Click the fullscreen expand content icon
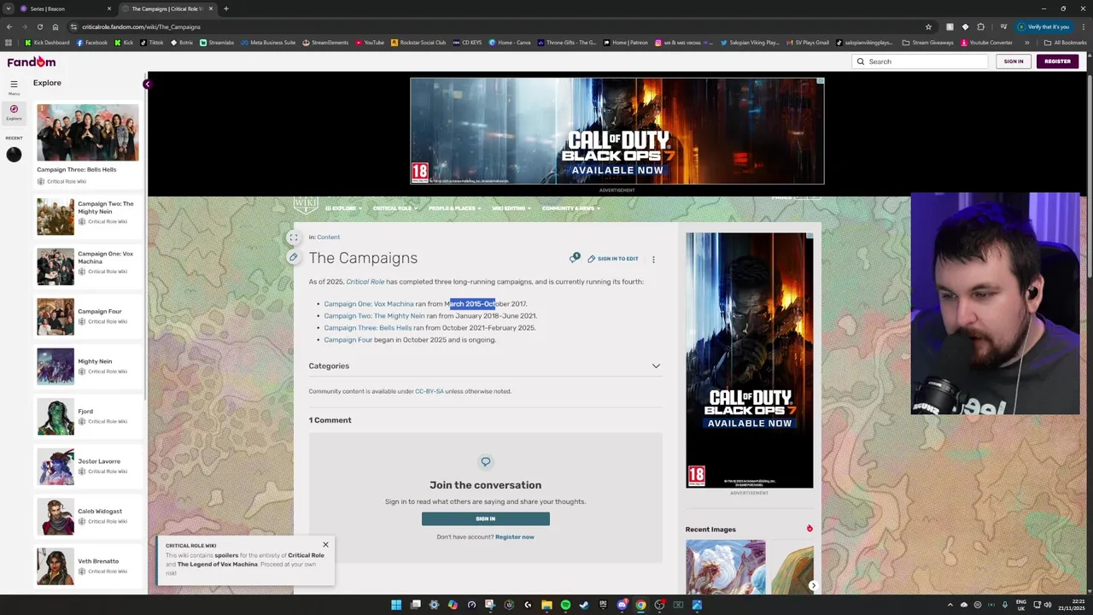The height and width of the screenshot is (615, 1093). [x=293, y=237]
